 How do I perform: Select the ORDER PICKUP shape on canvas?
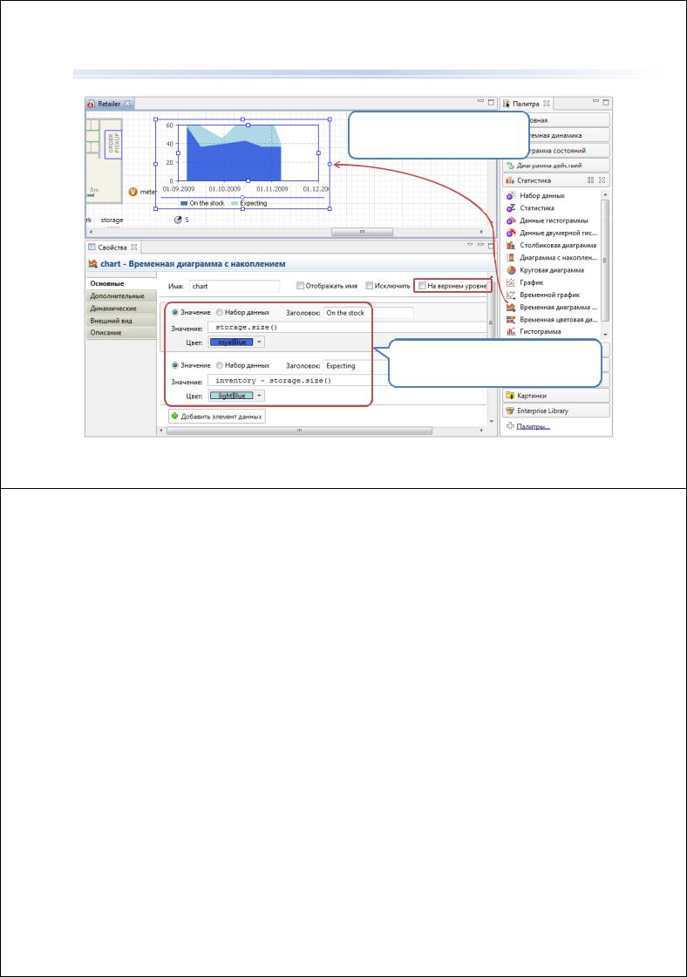pos(114,143)
